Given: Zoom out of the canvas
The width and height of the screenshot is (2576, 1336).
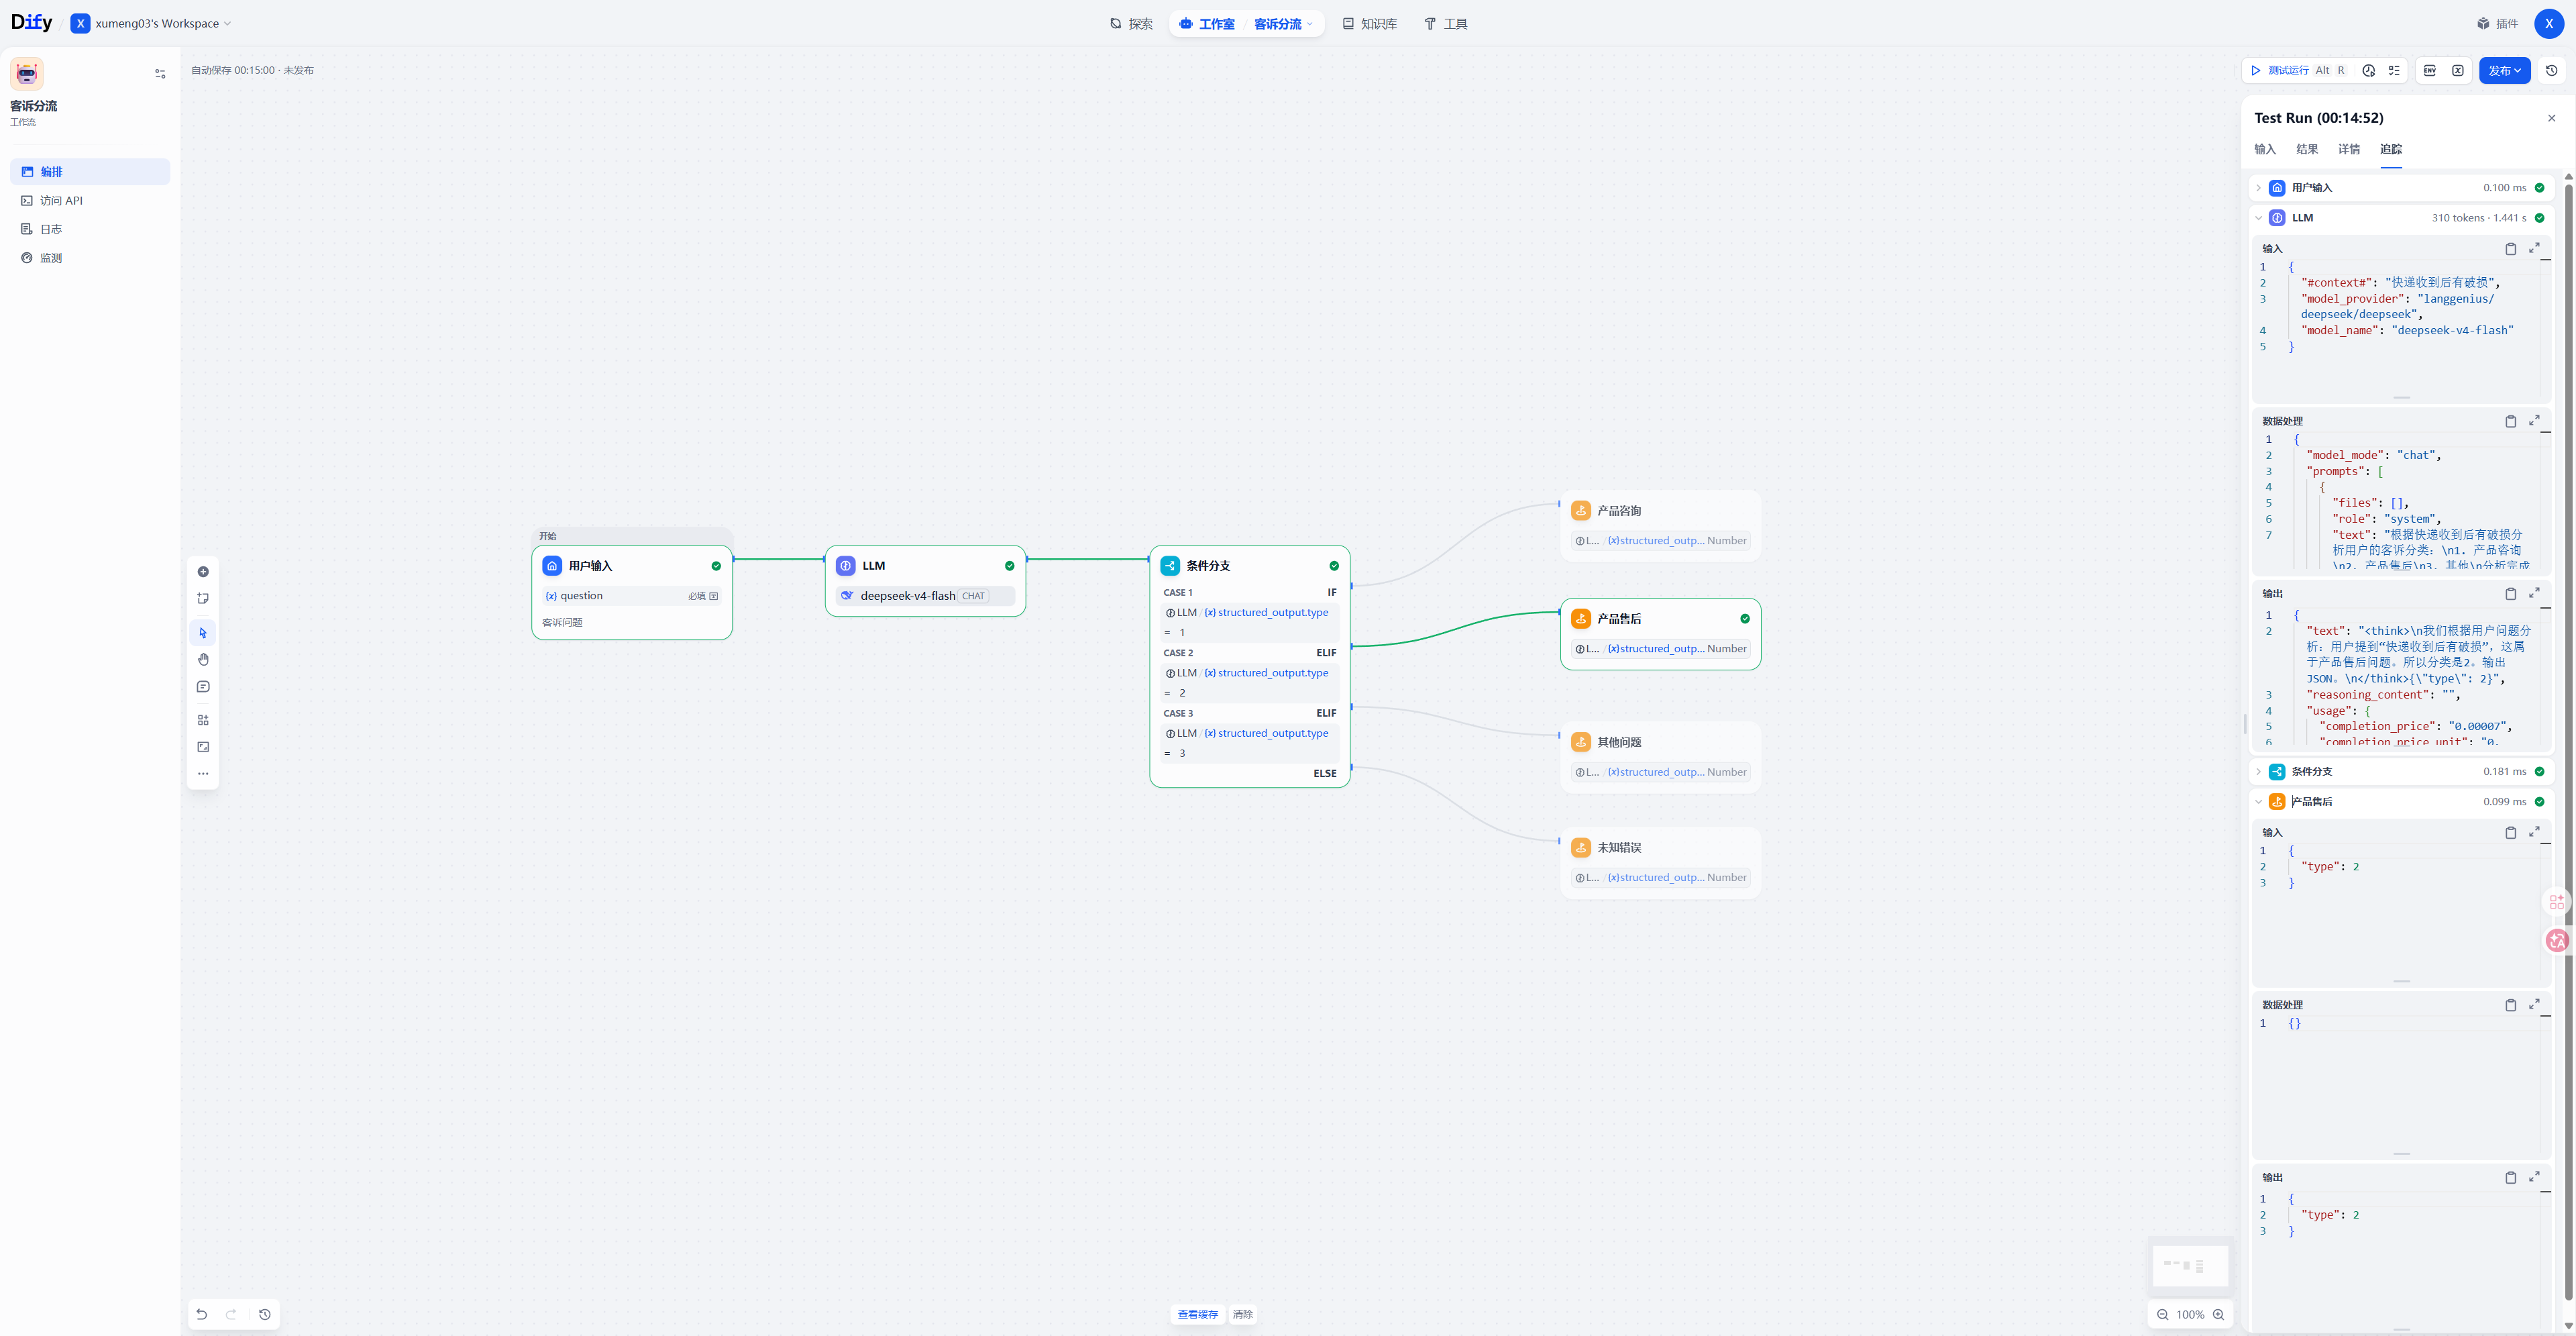Looking at the screenshot, I should pyautogui.click(x=2162, y=1314).
